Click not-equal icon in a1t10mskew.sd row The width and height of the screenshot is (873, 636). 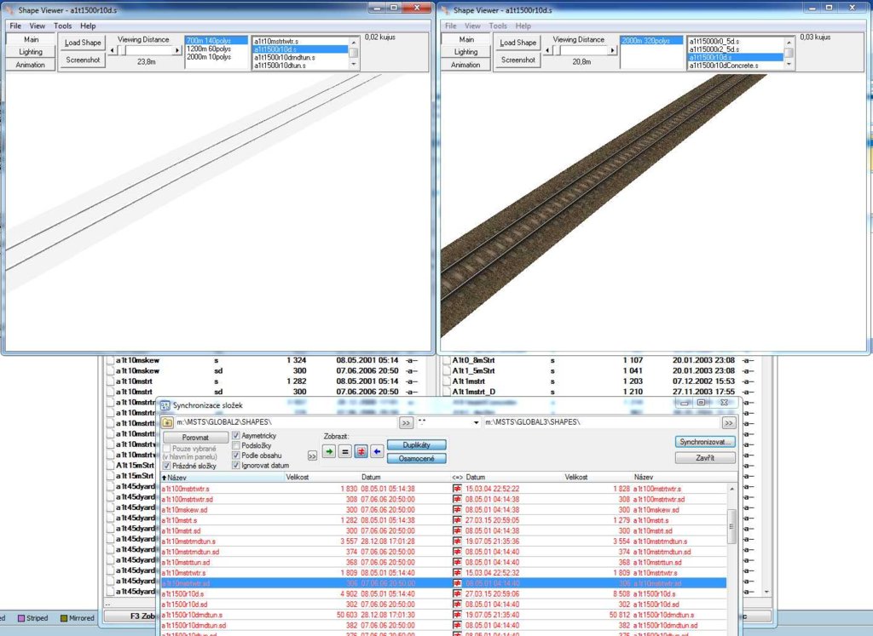click(x=457, y=510)
